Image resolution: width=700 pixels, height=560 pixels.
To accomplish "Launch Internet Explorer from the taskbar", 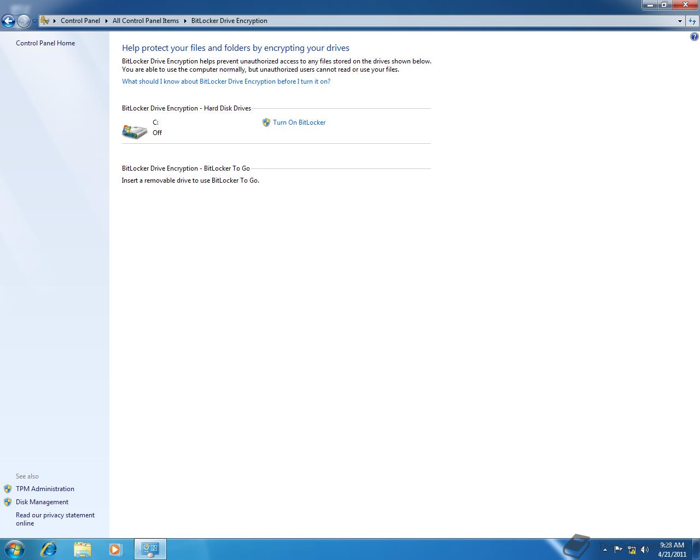I will 49,549.
